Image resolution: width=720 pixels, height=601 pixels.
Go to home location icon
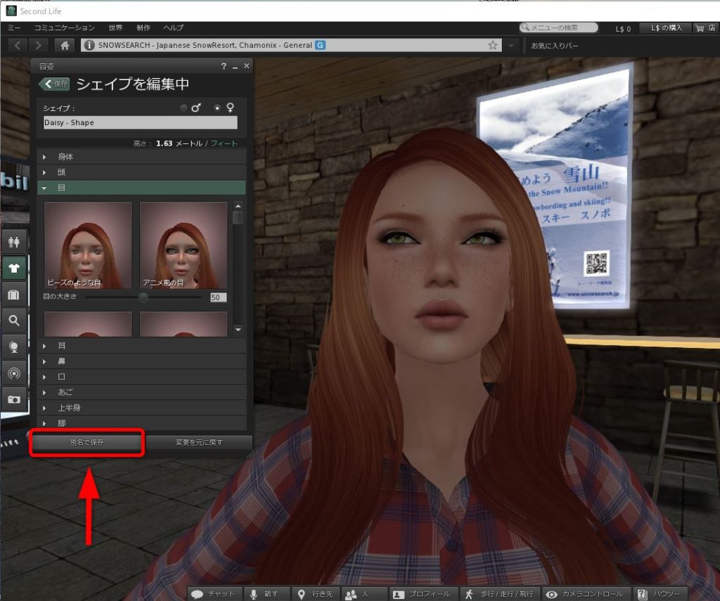tap(65, 45)
